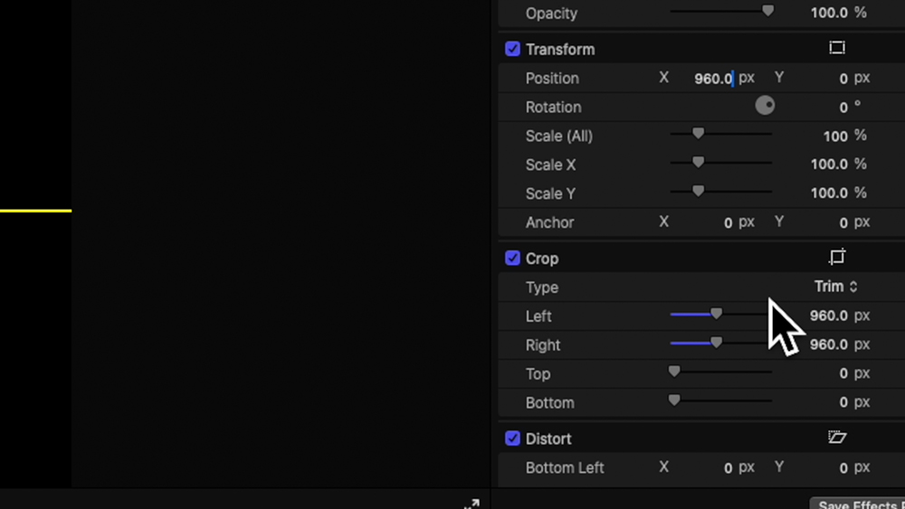This screenshot has width=905, height=509.
Task: Open the Crop Type Trim dropdown
Action: 835,287
